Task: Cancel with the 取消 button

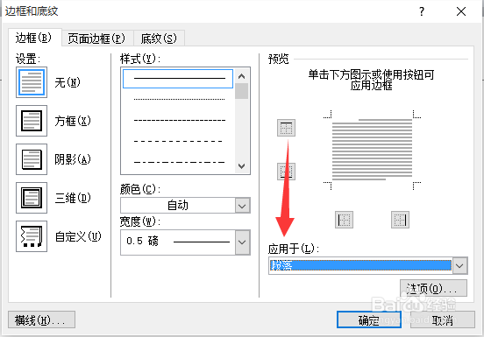Action: click(x=442, y=320)
